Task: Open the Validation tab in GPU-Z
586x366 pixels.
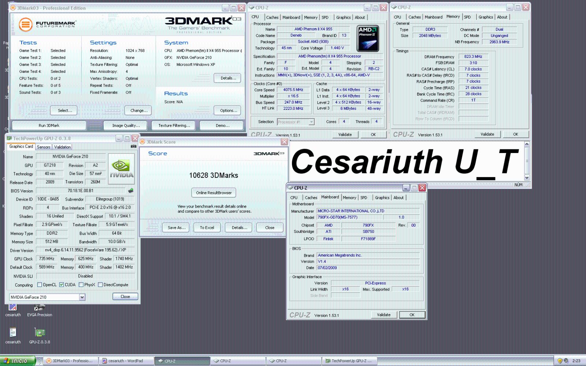Action: 62,147
